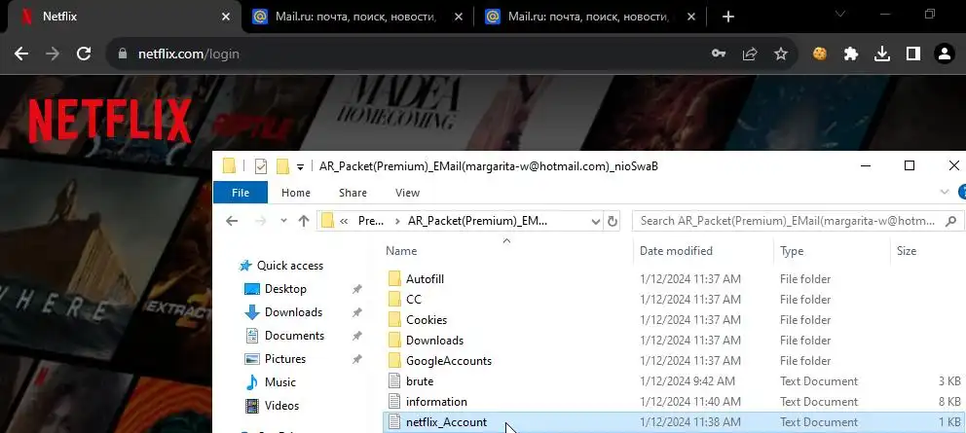Unpin Downloads using its pin icon

356,312
